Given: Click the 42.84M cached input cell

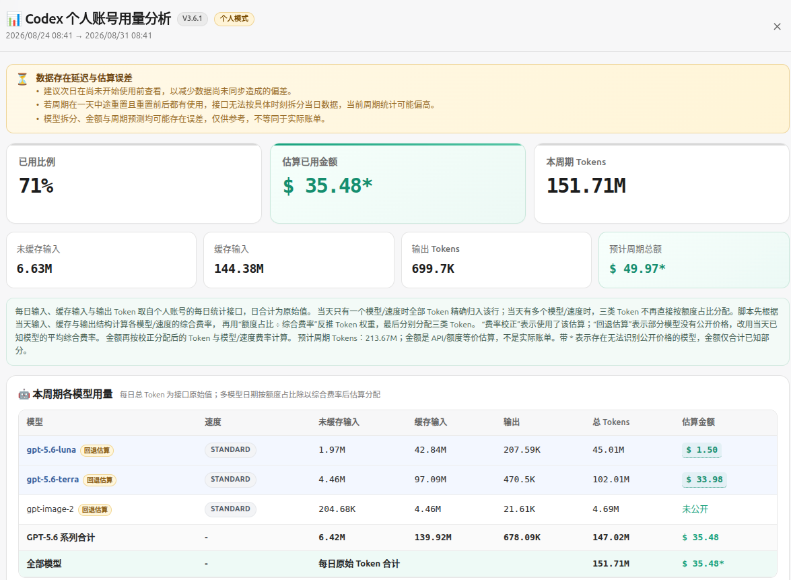Looking at the screenshot, I should (x=430, y=450).
